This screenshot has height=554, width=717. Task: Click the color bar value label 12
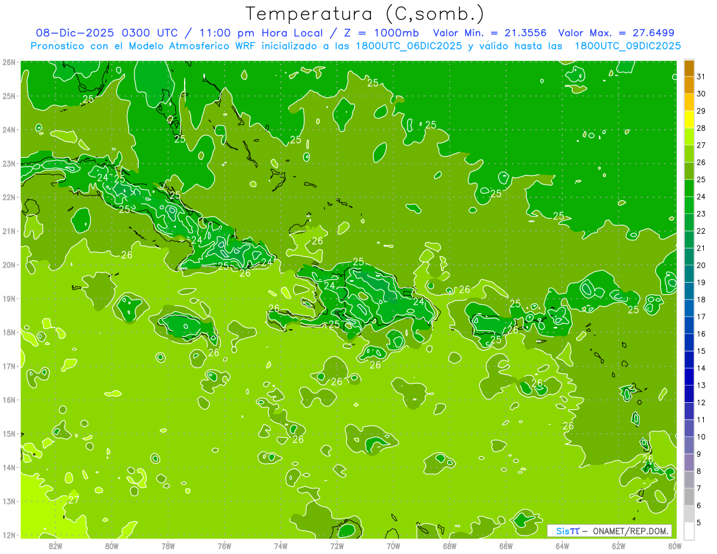[x=701, y=402]
